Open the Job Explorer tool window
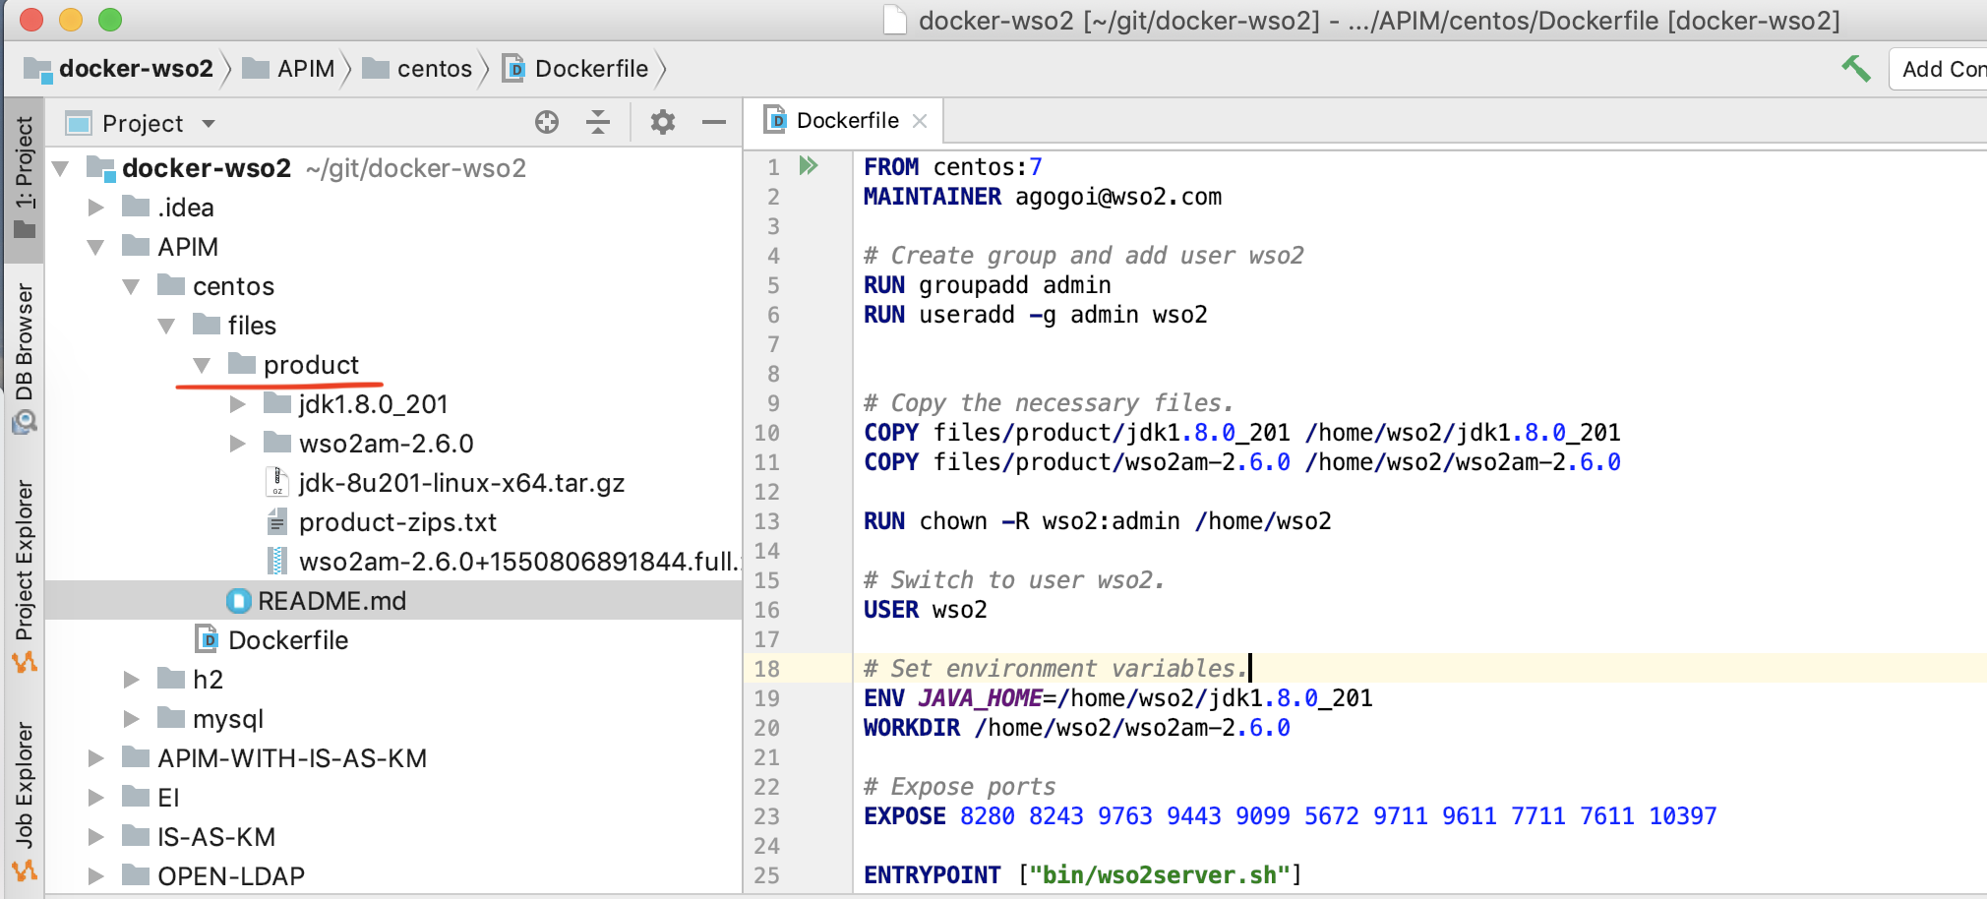Image resolution: width=1987 pixels, height=899 pixels. tap(25, 802)
